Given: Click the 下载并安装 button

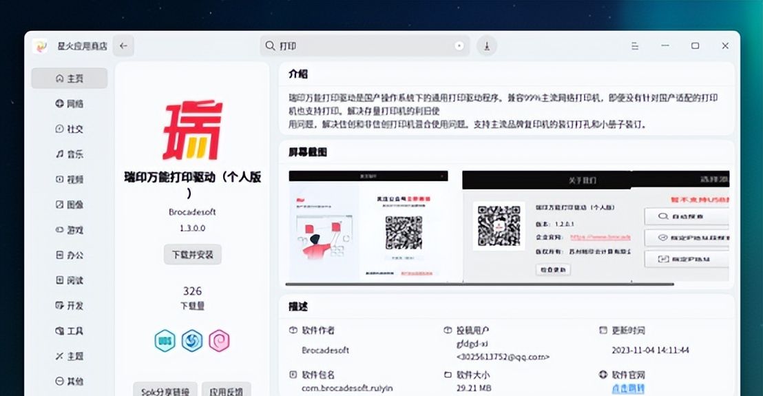Looking at the screenshot, I should tap(193, 255).
